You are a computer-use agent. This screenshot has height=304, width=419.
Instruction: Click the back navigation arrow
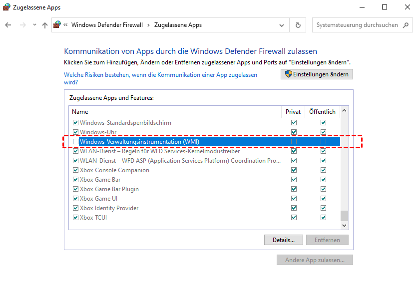[8, 25]
